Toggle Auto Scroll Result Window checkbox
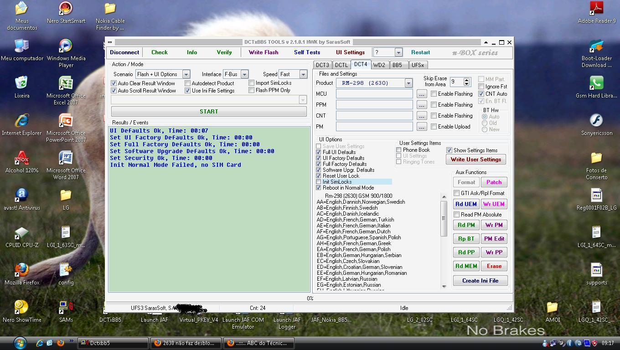The width and height of the screenshot is (620, 350). [x=114, y=91]
